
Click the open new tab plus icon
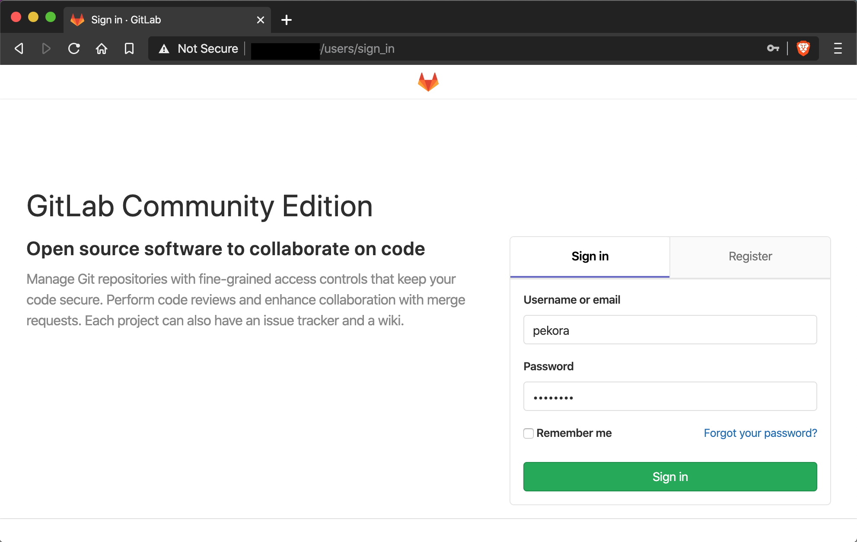[286, 19]
